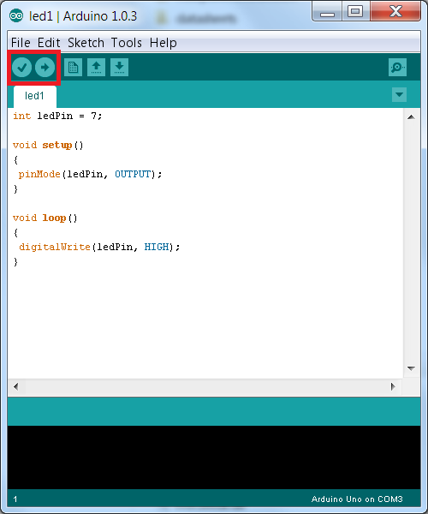
Task: Open the Sketch menu
Action: [86, 43]
